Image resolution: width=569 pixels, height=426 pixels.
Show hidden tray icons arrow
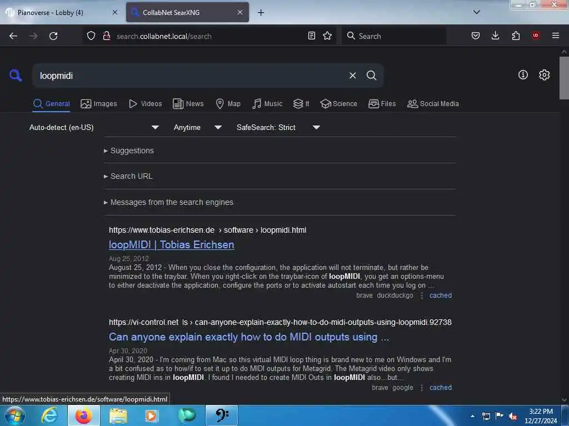pyautogui.click(x=472, y=416)
